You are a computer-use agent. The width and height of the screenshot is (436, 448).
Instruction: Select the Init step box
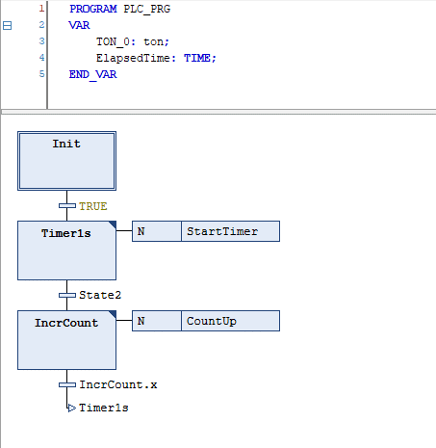click(66, 161)
